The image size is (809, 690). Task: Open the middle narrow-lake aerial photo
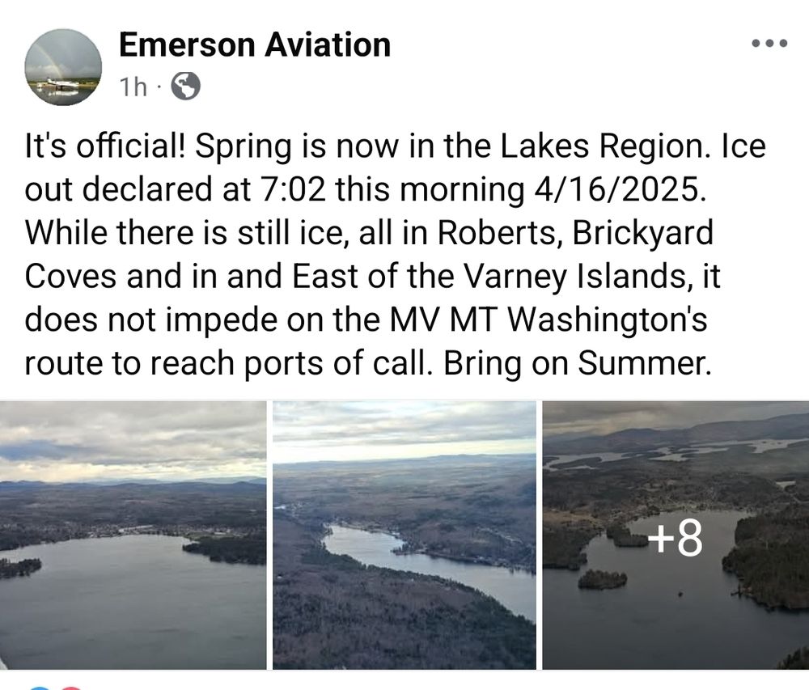click(x=404, y=535)
